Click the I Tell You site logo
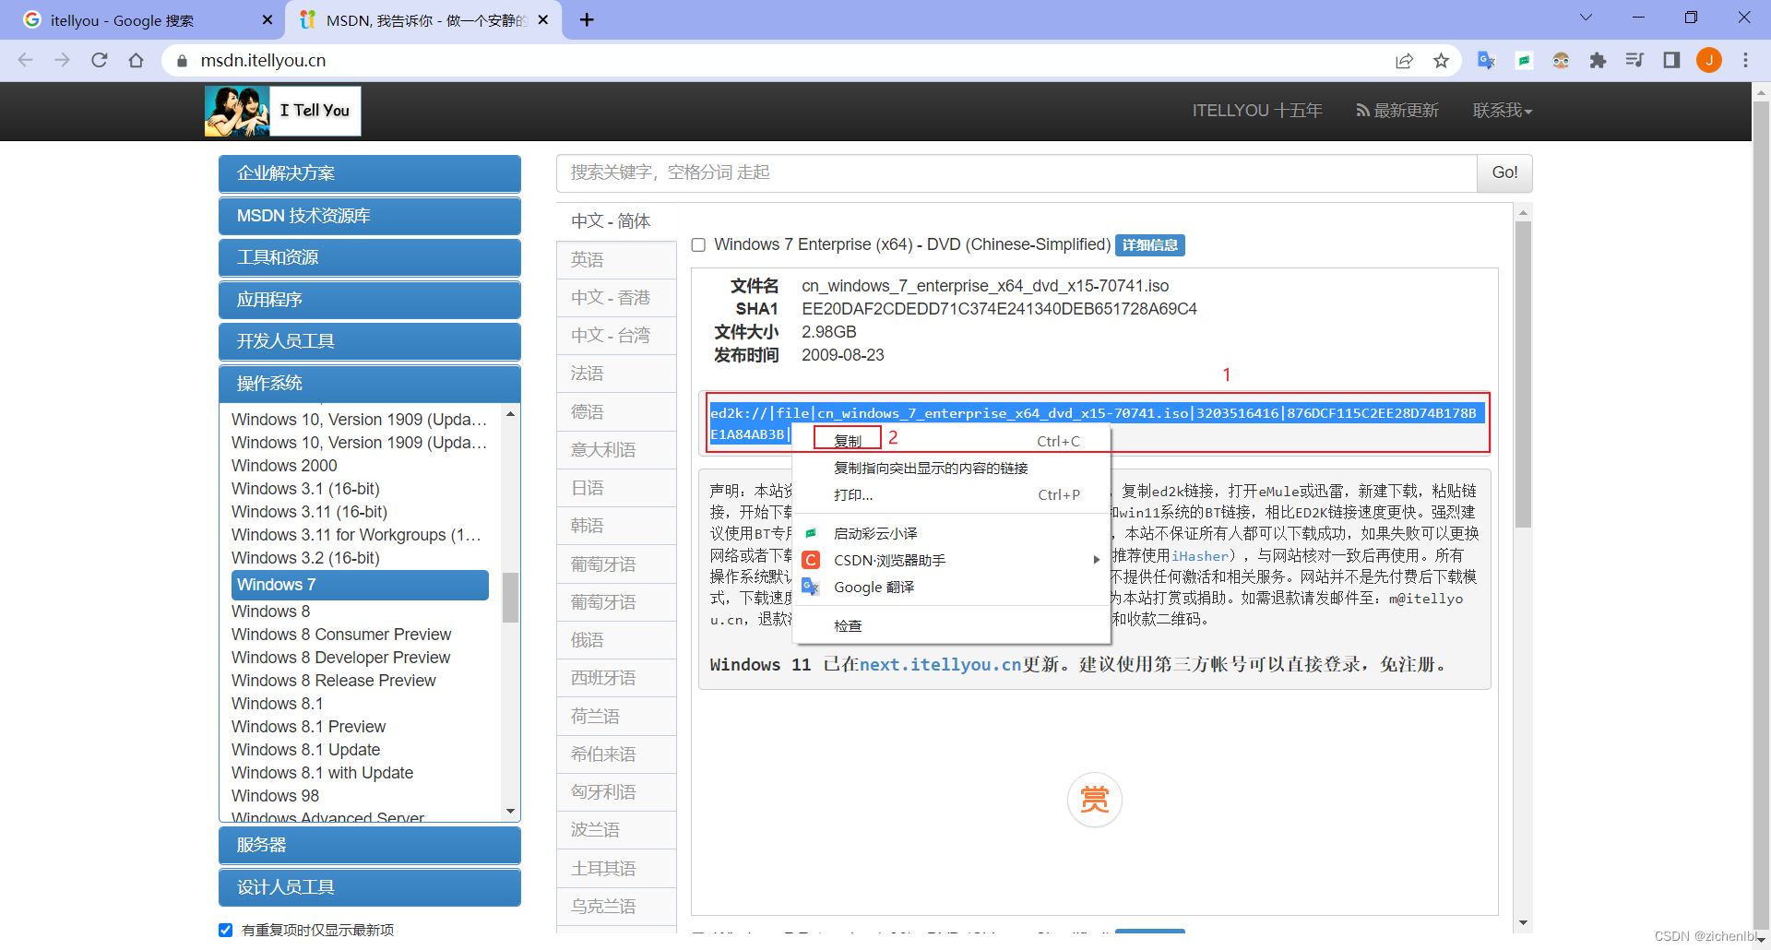This screenshot has width=1771, height=950. pos(282,111)
